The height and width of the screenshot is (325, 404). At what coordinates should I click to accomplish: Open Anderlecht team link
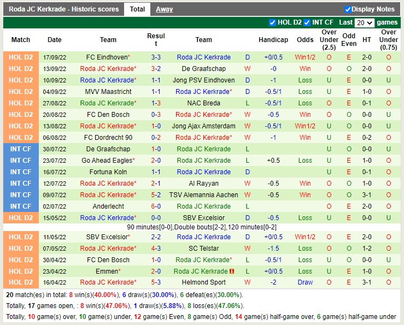tap(108, 206)
